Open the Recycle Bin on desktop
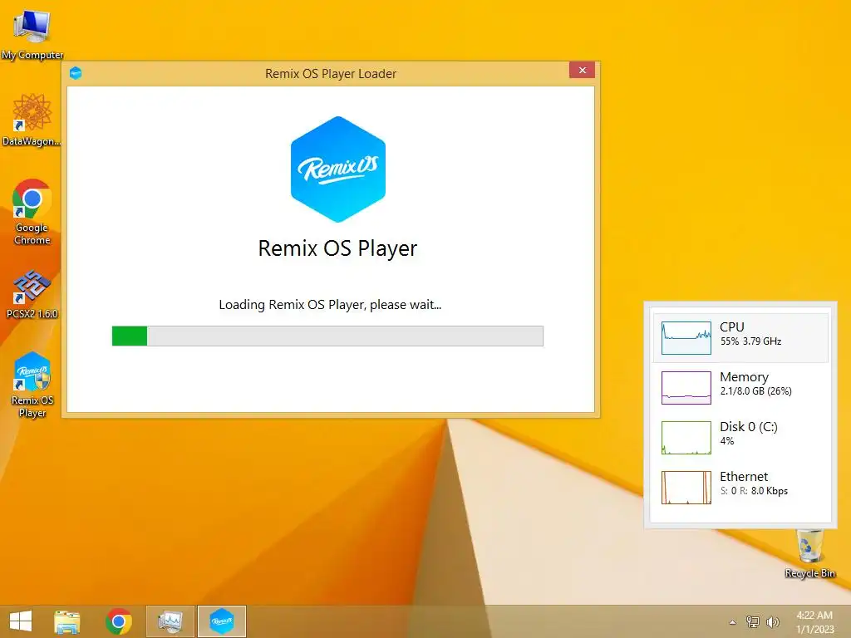Image resolution: width=851 pixels, height=638 pixels. coord(809,554)
